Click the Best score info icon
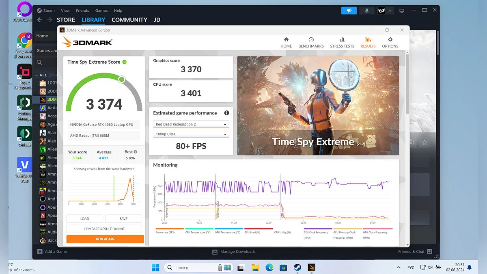The image size is (487, 274). coord(136,152)
